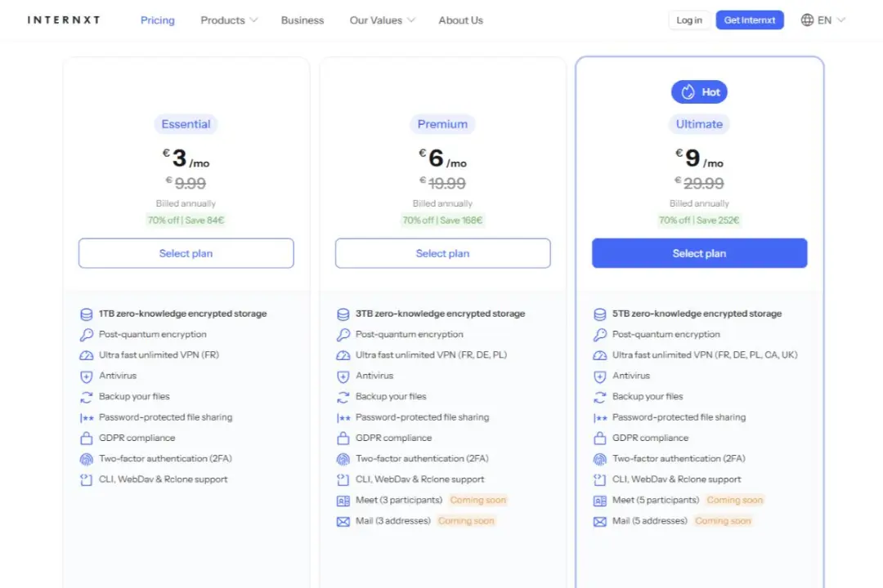Click Meet icon for 5 participants

point(600,501)
